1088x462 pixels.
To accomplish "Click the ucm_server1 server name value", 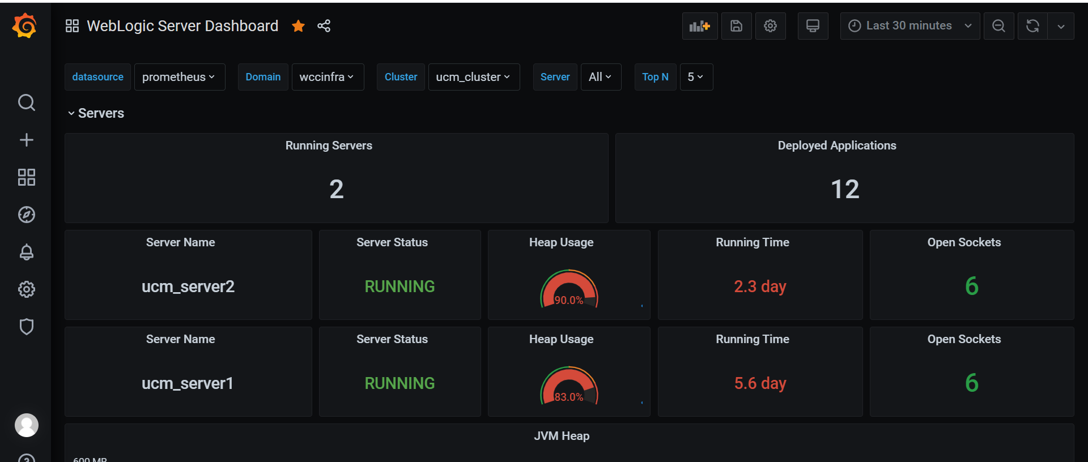I will 188,383.
